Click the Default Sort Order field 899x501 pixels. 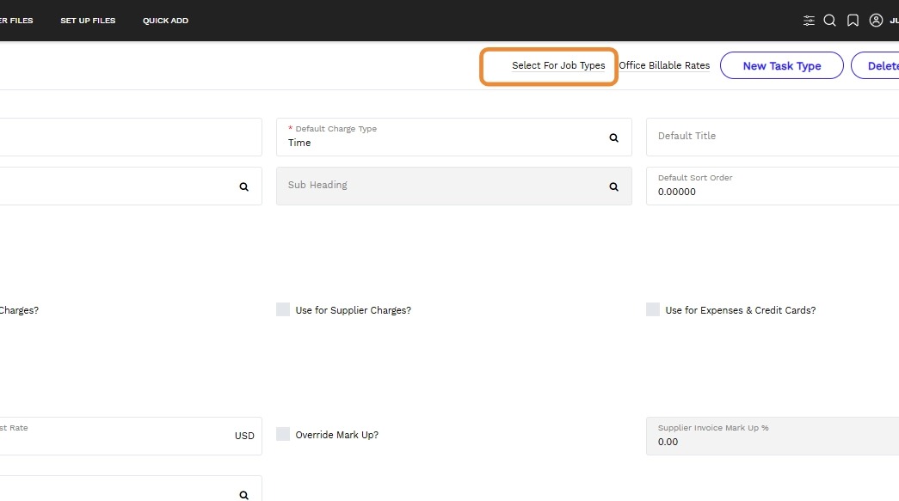coord(770,186)
